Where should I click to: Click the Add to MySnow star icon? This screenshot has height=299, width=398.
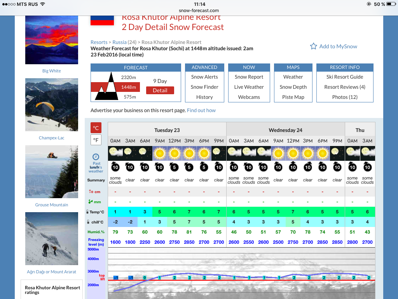[x=314, y=46]
